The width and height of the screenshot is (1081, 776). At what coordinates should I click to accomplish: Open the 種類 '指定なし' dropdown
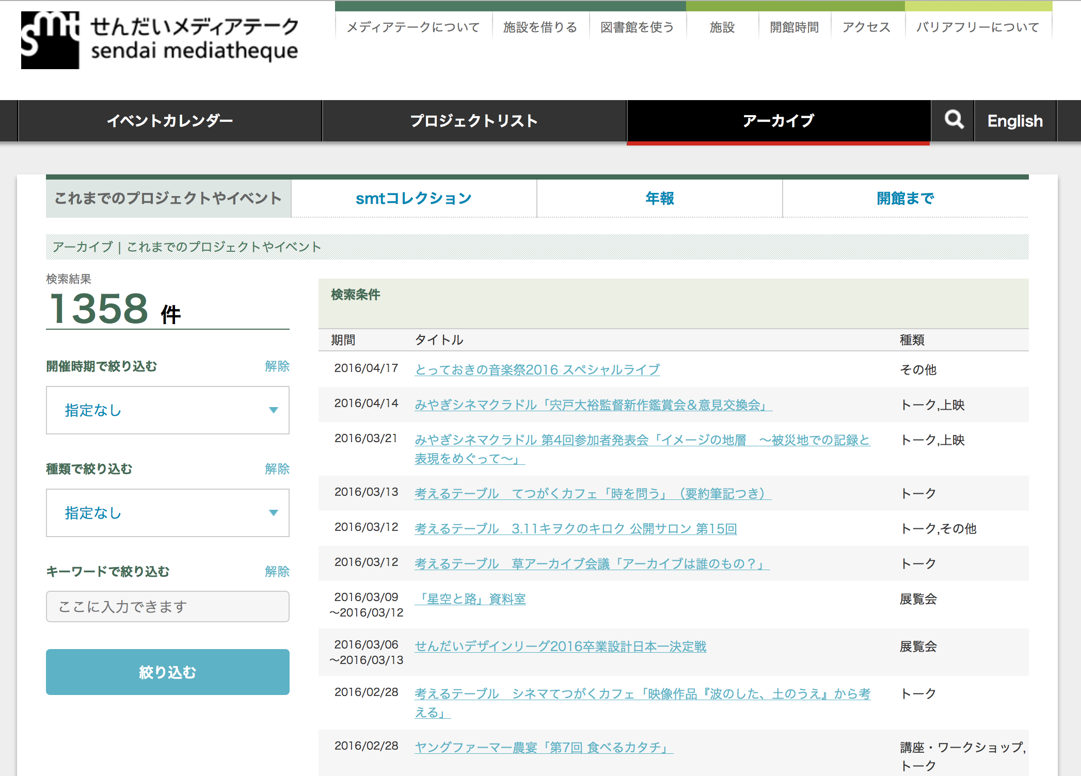click(167, 513)
